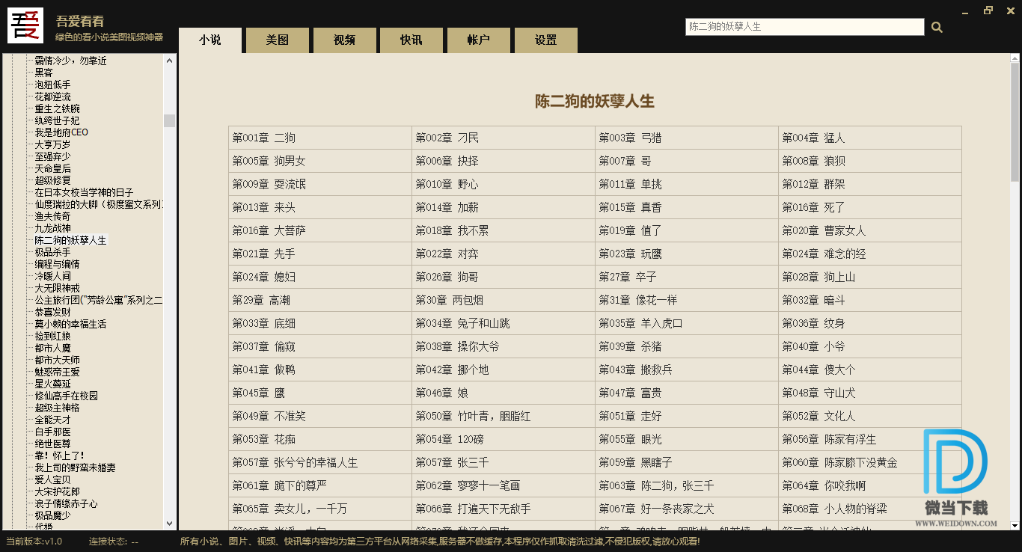The image size is (1022, 552).
Task: Select 大宋护花郎 in the novel list
Action: coord(57,491)
